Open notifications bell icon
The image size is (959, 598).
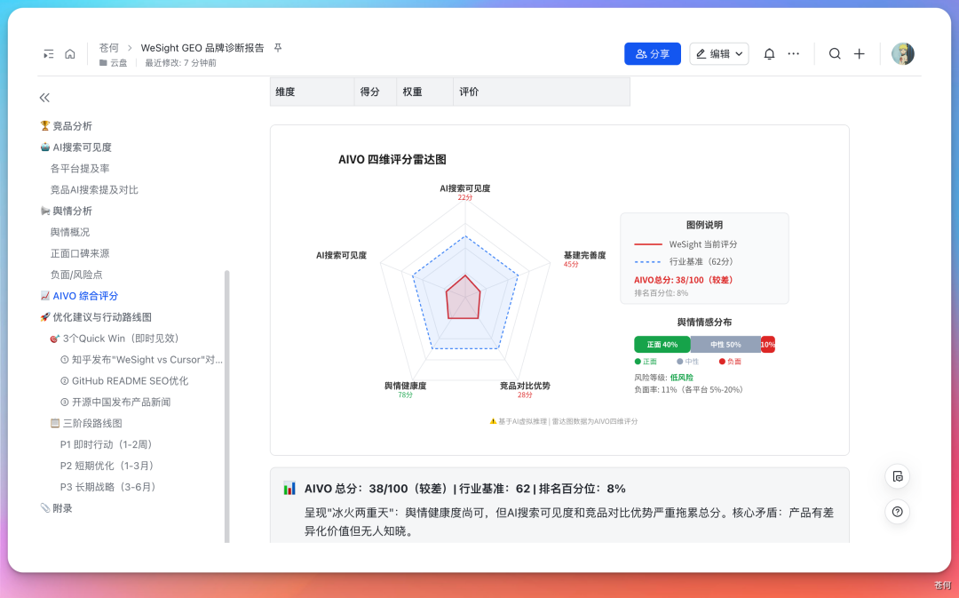click(769, 54)
